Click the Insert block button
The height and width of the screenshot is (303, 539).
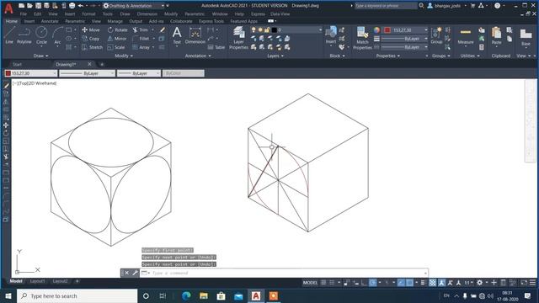[x=331, y=35]
